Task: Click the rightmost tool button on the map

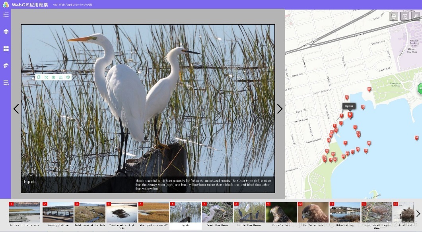Action: (415, 16)
